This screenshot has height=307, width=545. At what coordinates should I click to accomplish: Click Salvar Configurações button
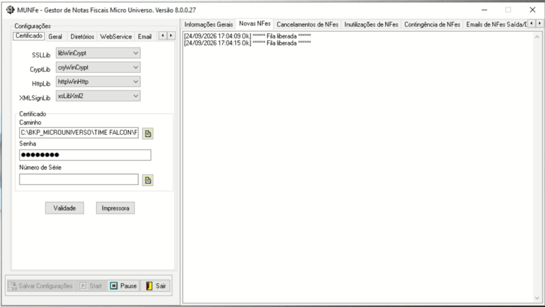[40, 286]
